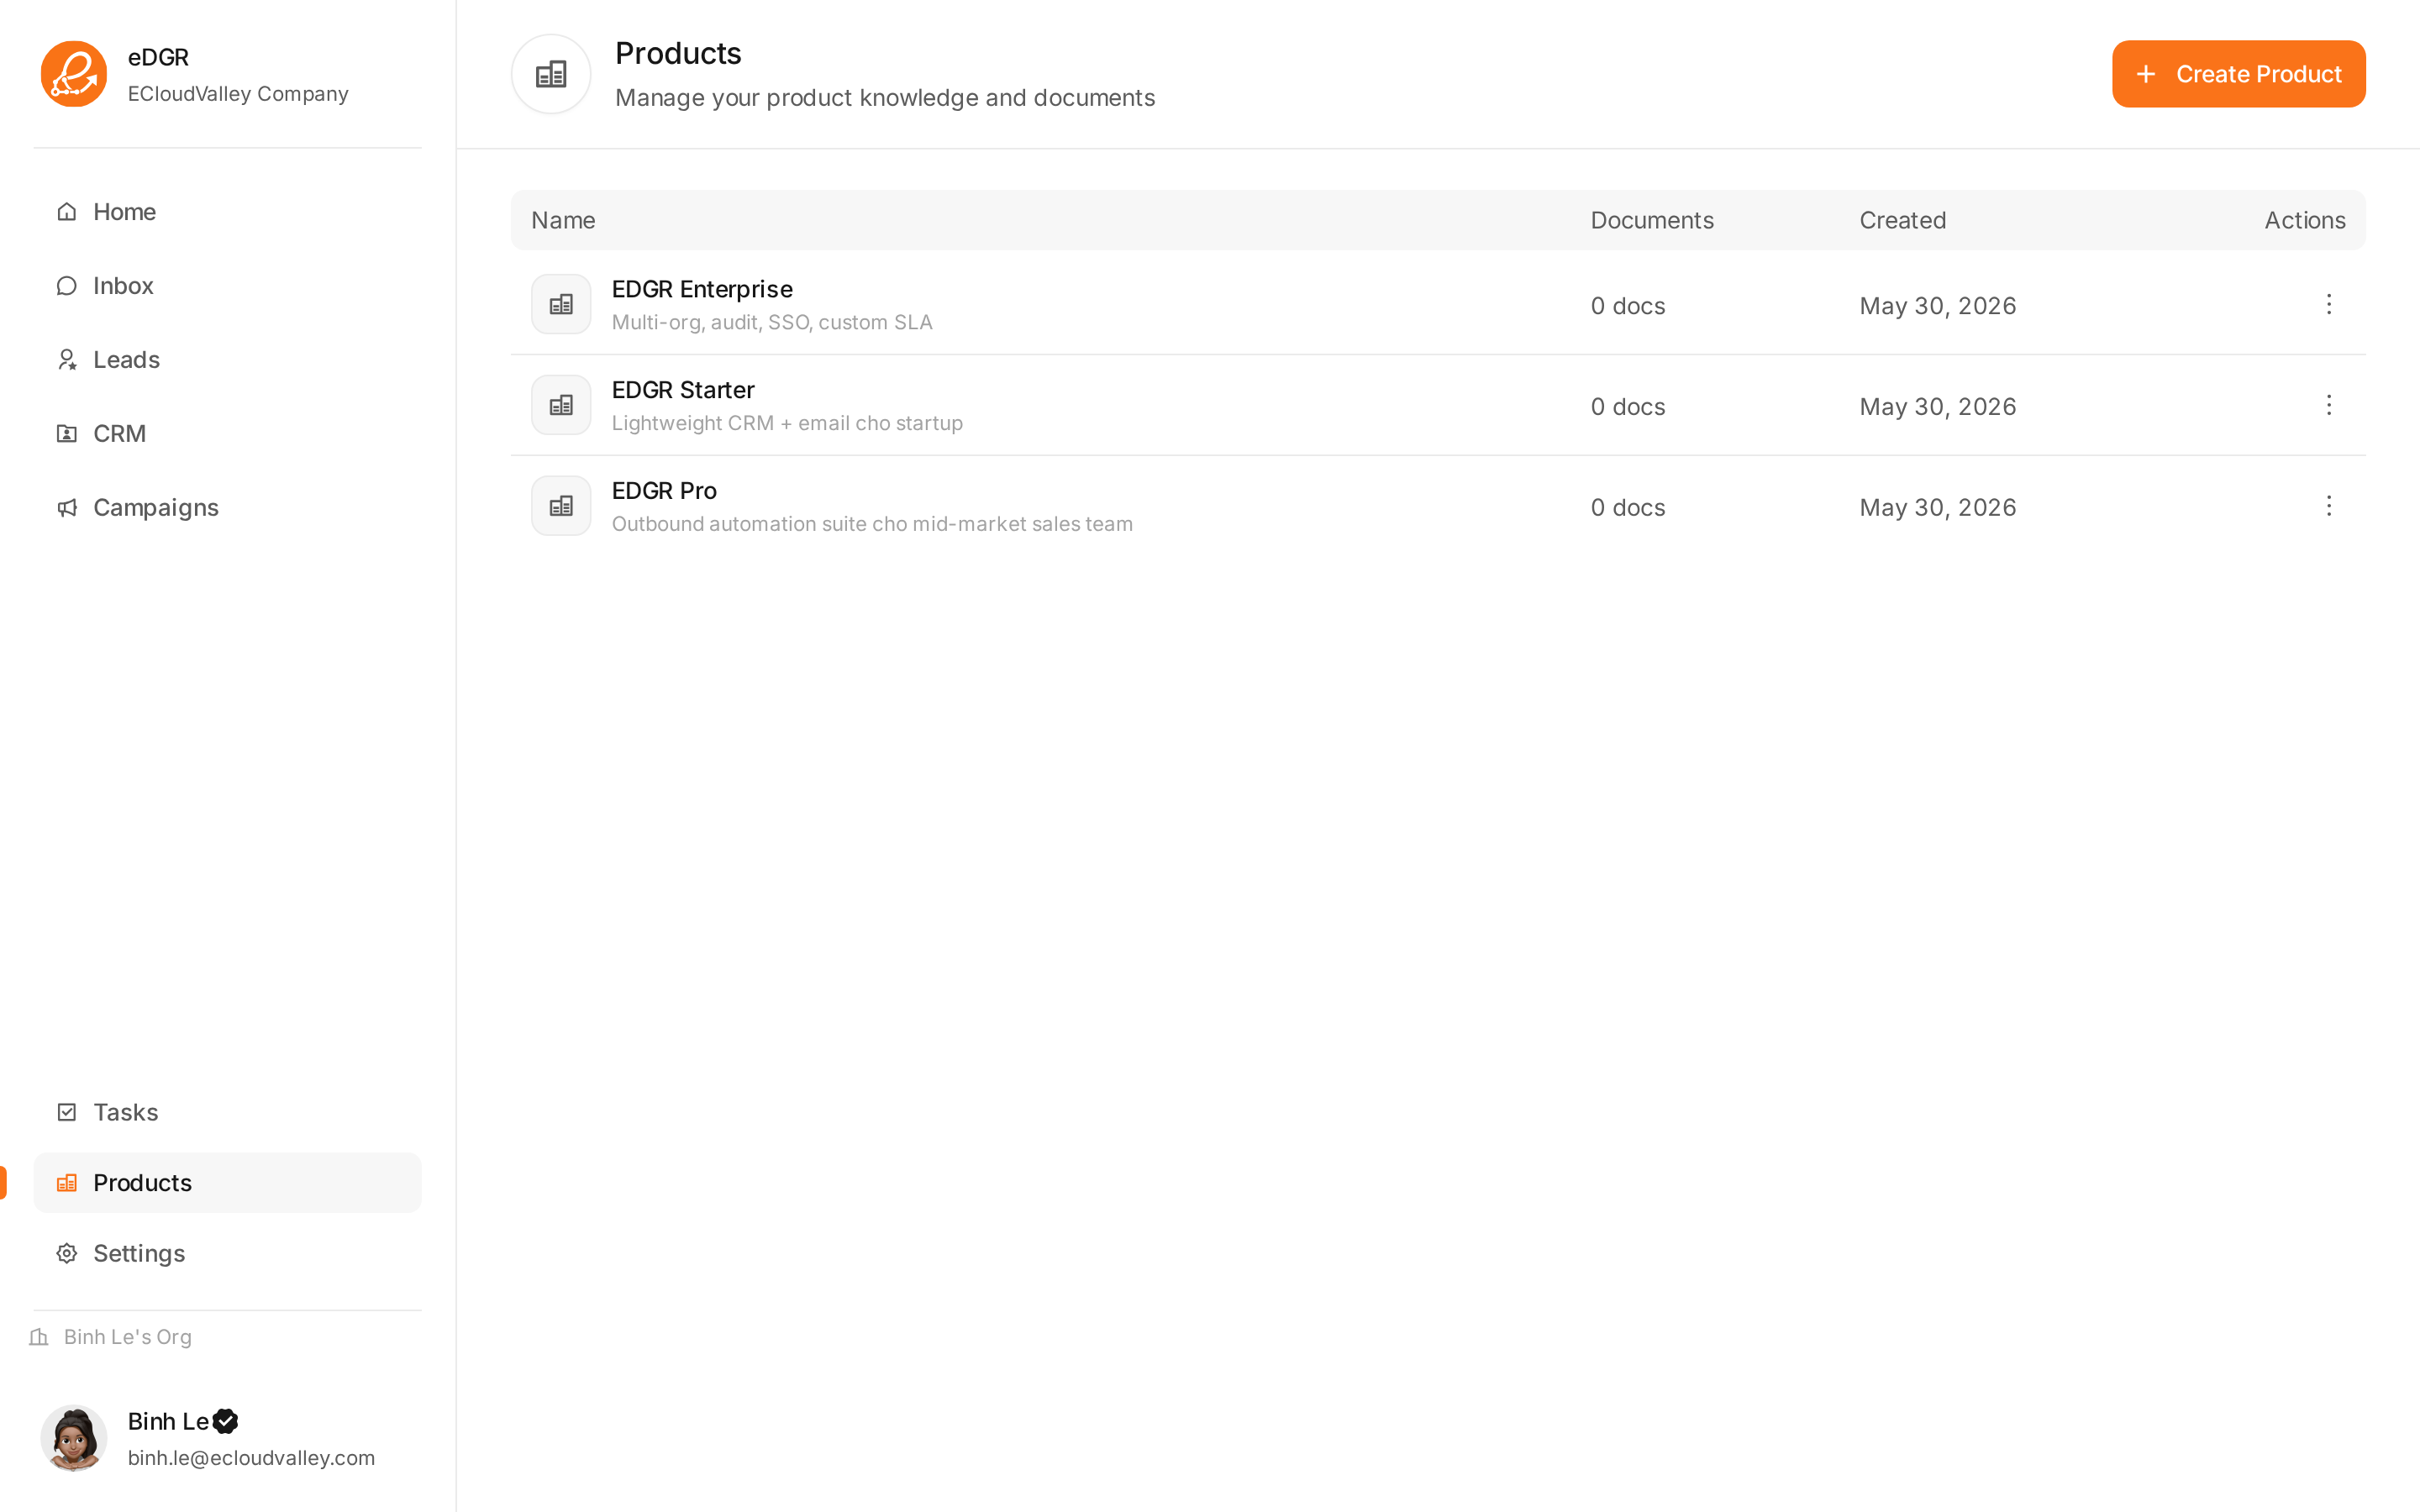Image resolution: width=2420 pixels, height=1512 pixels.
Task: Click "Manage your product knowledge and documents"
Action: pyautogui.click(x=885, y=98)
